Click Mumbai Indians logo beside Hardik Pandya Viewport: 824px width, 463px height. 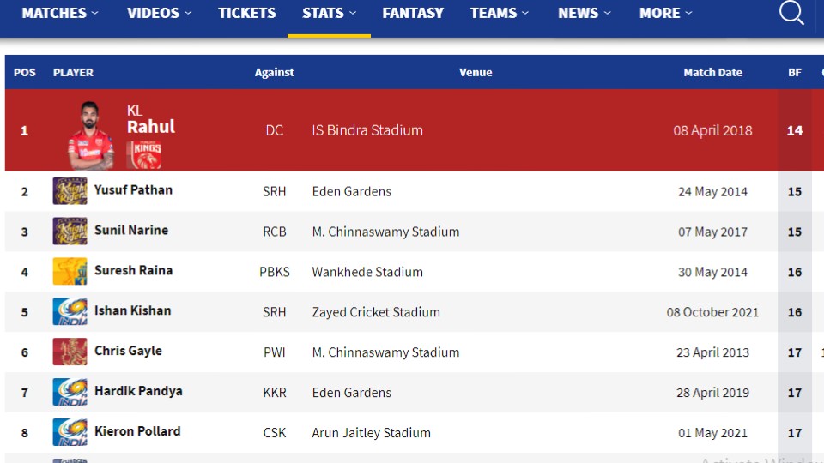[70, 392]
